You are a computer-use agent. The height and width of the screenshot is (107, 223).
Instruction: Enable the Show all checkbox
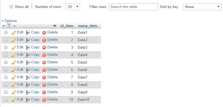tap(11, 7)
